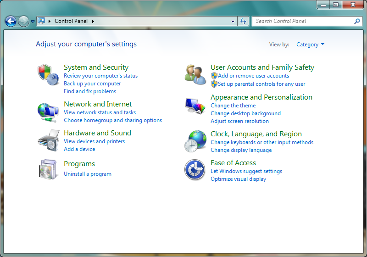
Task: Open View network status and tasks
Action: 100,112
